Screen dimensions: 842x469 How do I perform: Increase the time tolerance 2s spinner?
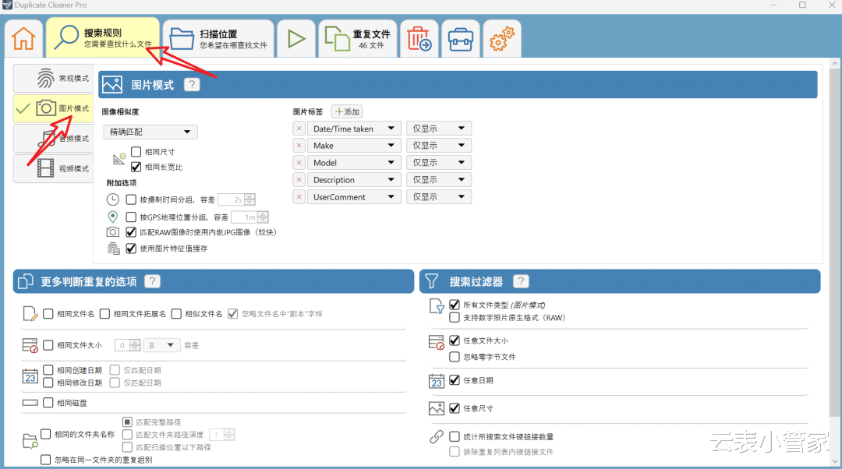click(x=250, y=197)
